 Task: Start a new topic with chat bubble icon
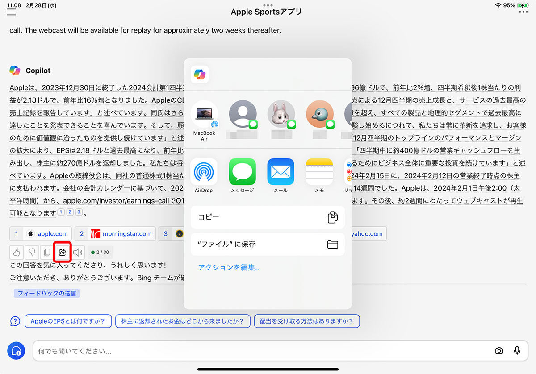[x=17, y=351]
